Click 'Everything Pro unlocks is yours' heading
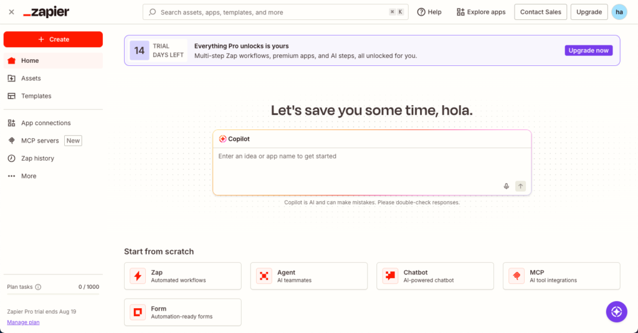This screenshot has height=333, width=638. [241, 46]
